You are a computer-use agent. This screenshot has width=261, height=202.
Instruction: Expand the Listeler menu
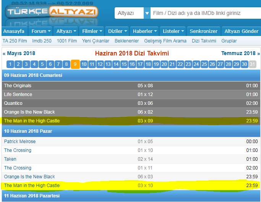tap(173, 31)
